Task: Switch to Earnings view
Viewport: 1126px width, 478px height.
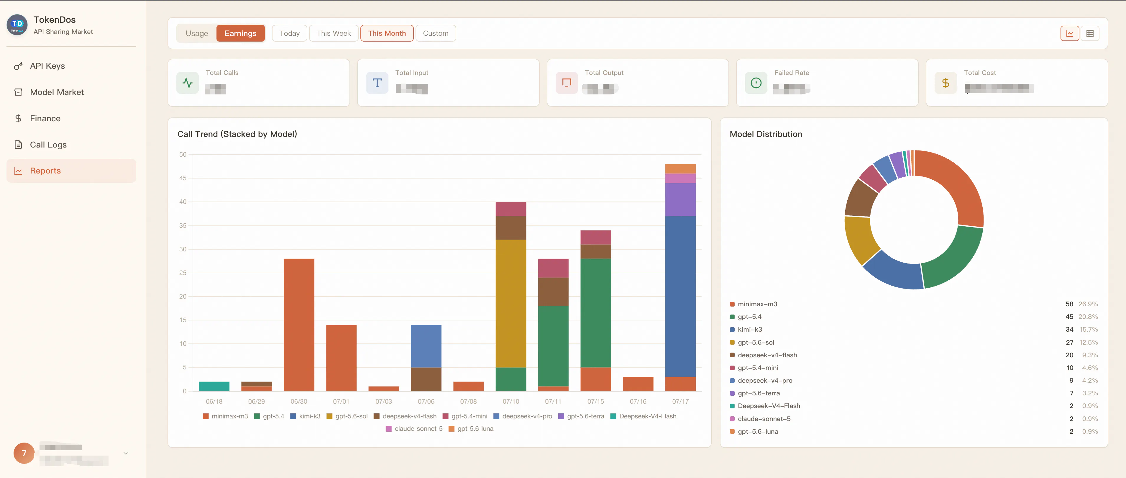Action: click(x=240, y=33)
